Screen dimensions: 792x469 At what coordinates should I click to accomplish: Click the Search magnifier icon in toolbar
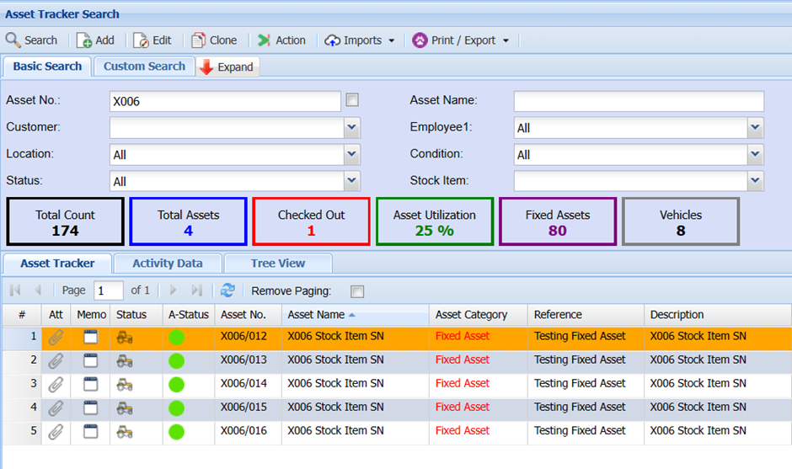click(x=13, y=40)
